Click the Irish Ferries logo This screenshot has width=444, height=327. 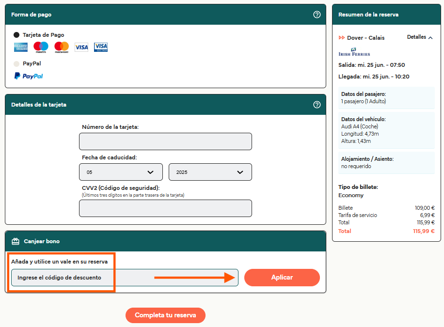coord(354,52)
